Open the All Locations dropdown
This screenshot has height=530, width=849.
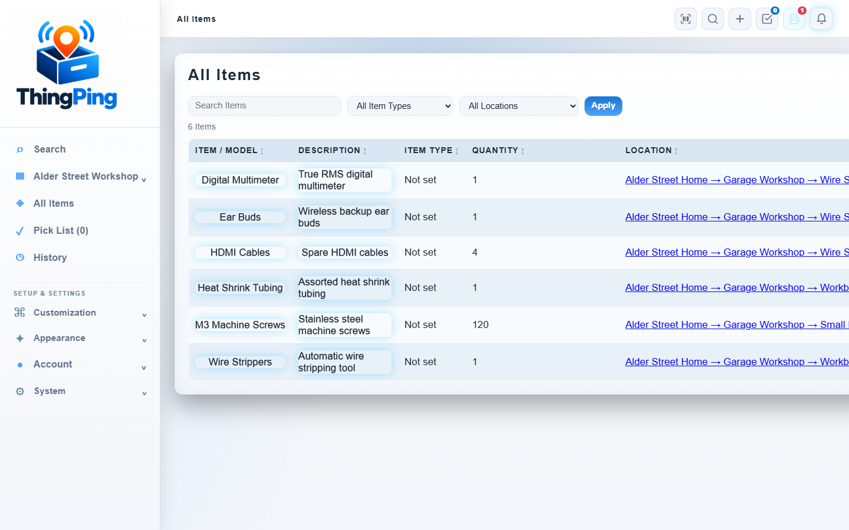(x=519, y=106)
